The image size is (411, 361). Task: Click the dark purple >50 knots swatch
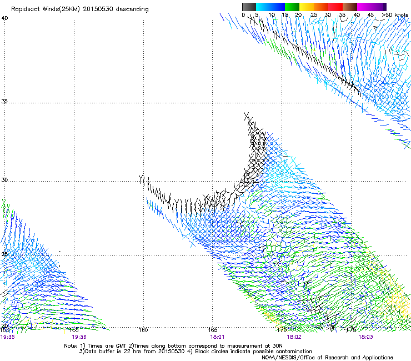click(385, 7)
